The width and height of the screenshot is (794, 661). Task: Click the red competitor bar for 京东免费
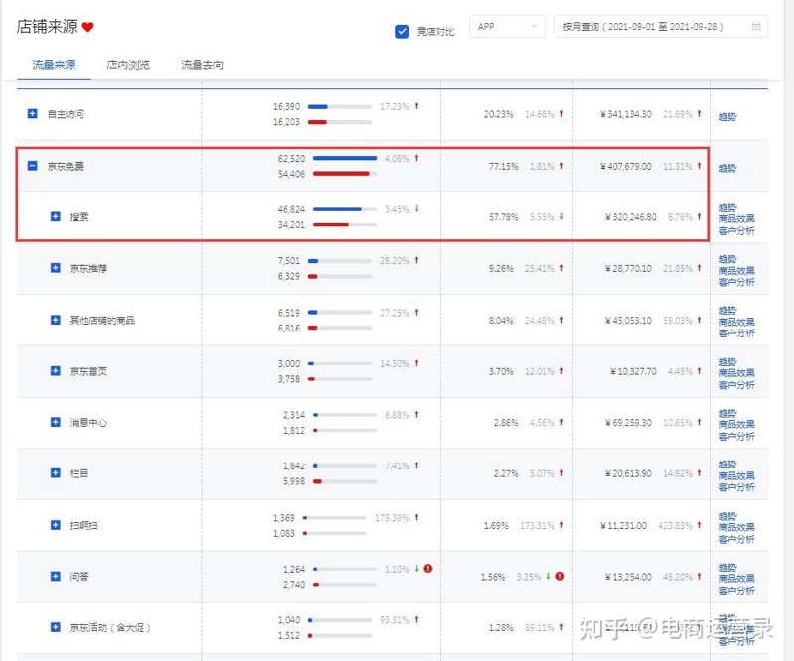pos(341,174)
